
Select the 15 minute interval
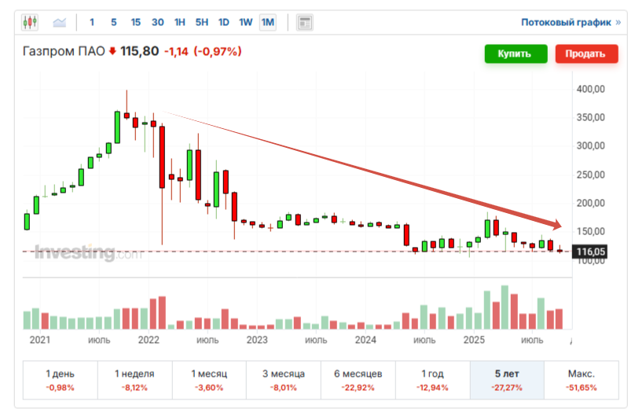click(136, 22)
